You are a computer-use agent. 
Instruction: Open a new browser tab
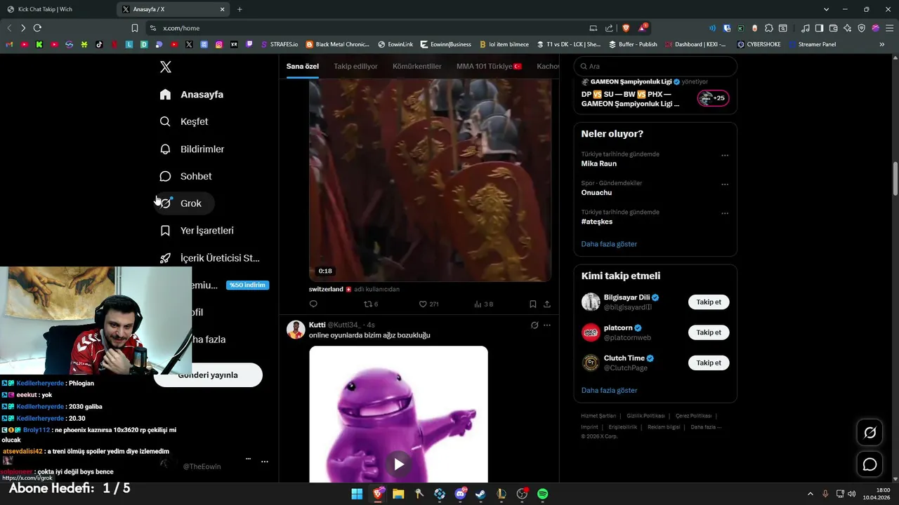click(239, 9)
